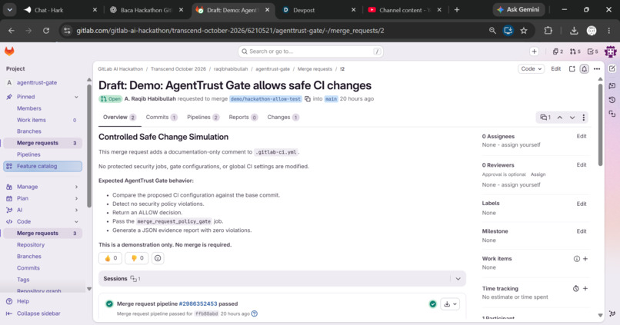
Task: Open Feature catalog in sidebar
Action: click(43, 166)
